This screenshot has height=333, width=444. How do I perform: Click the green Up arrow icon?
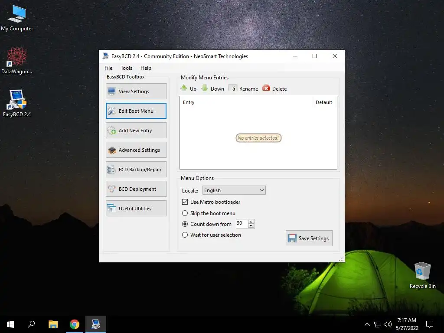[x=184, y=88]
